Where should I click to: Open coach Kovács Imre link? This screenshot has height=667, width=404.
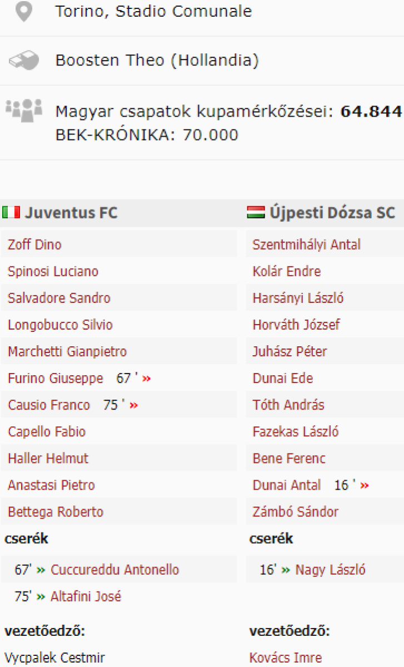pyautogui.click(x=285, y=658)
